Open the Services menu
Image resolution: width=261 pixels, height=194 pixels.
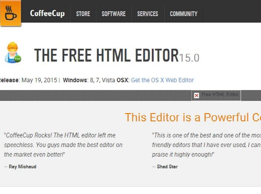(x=147, y=14)
